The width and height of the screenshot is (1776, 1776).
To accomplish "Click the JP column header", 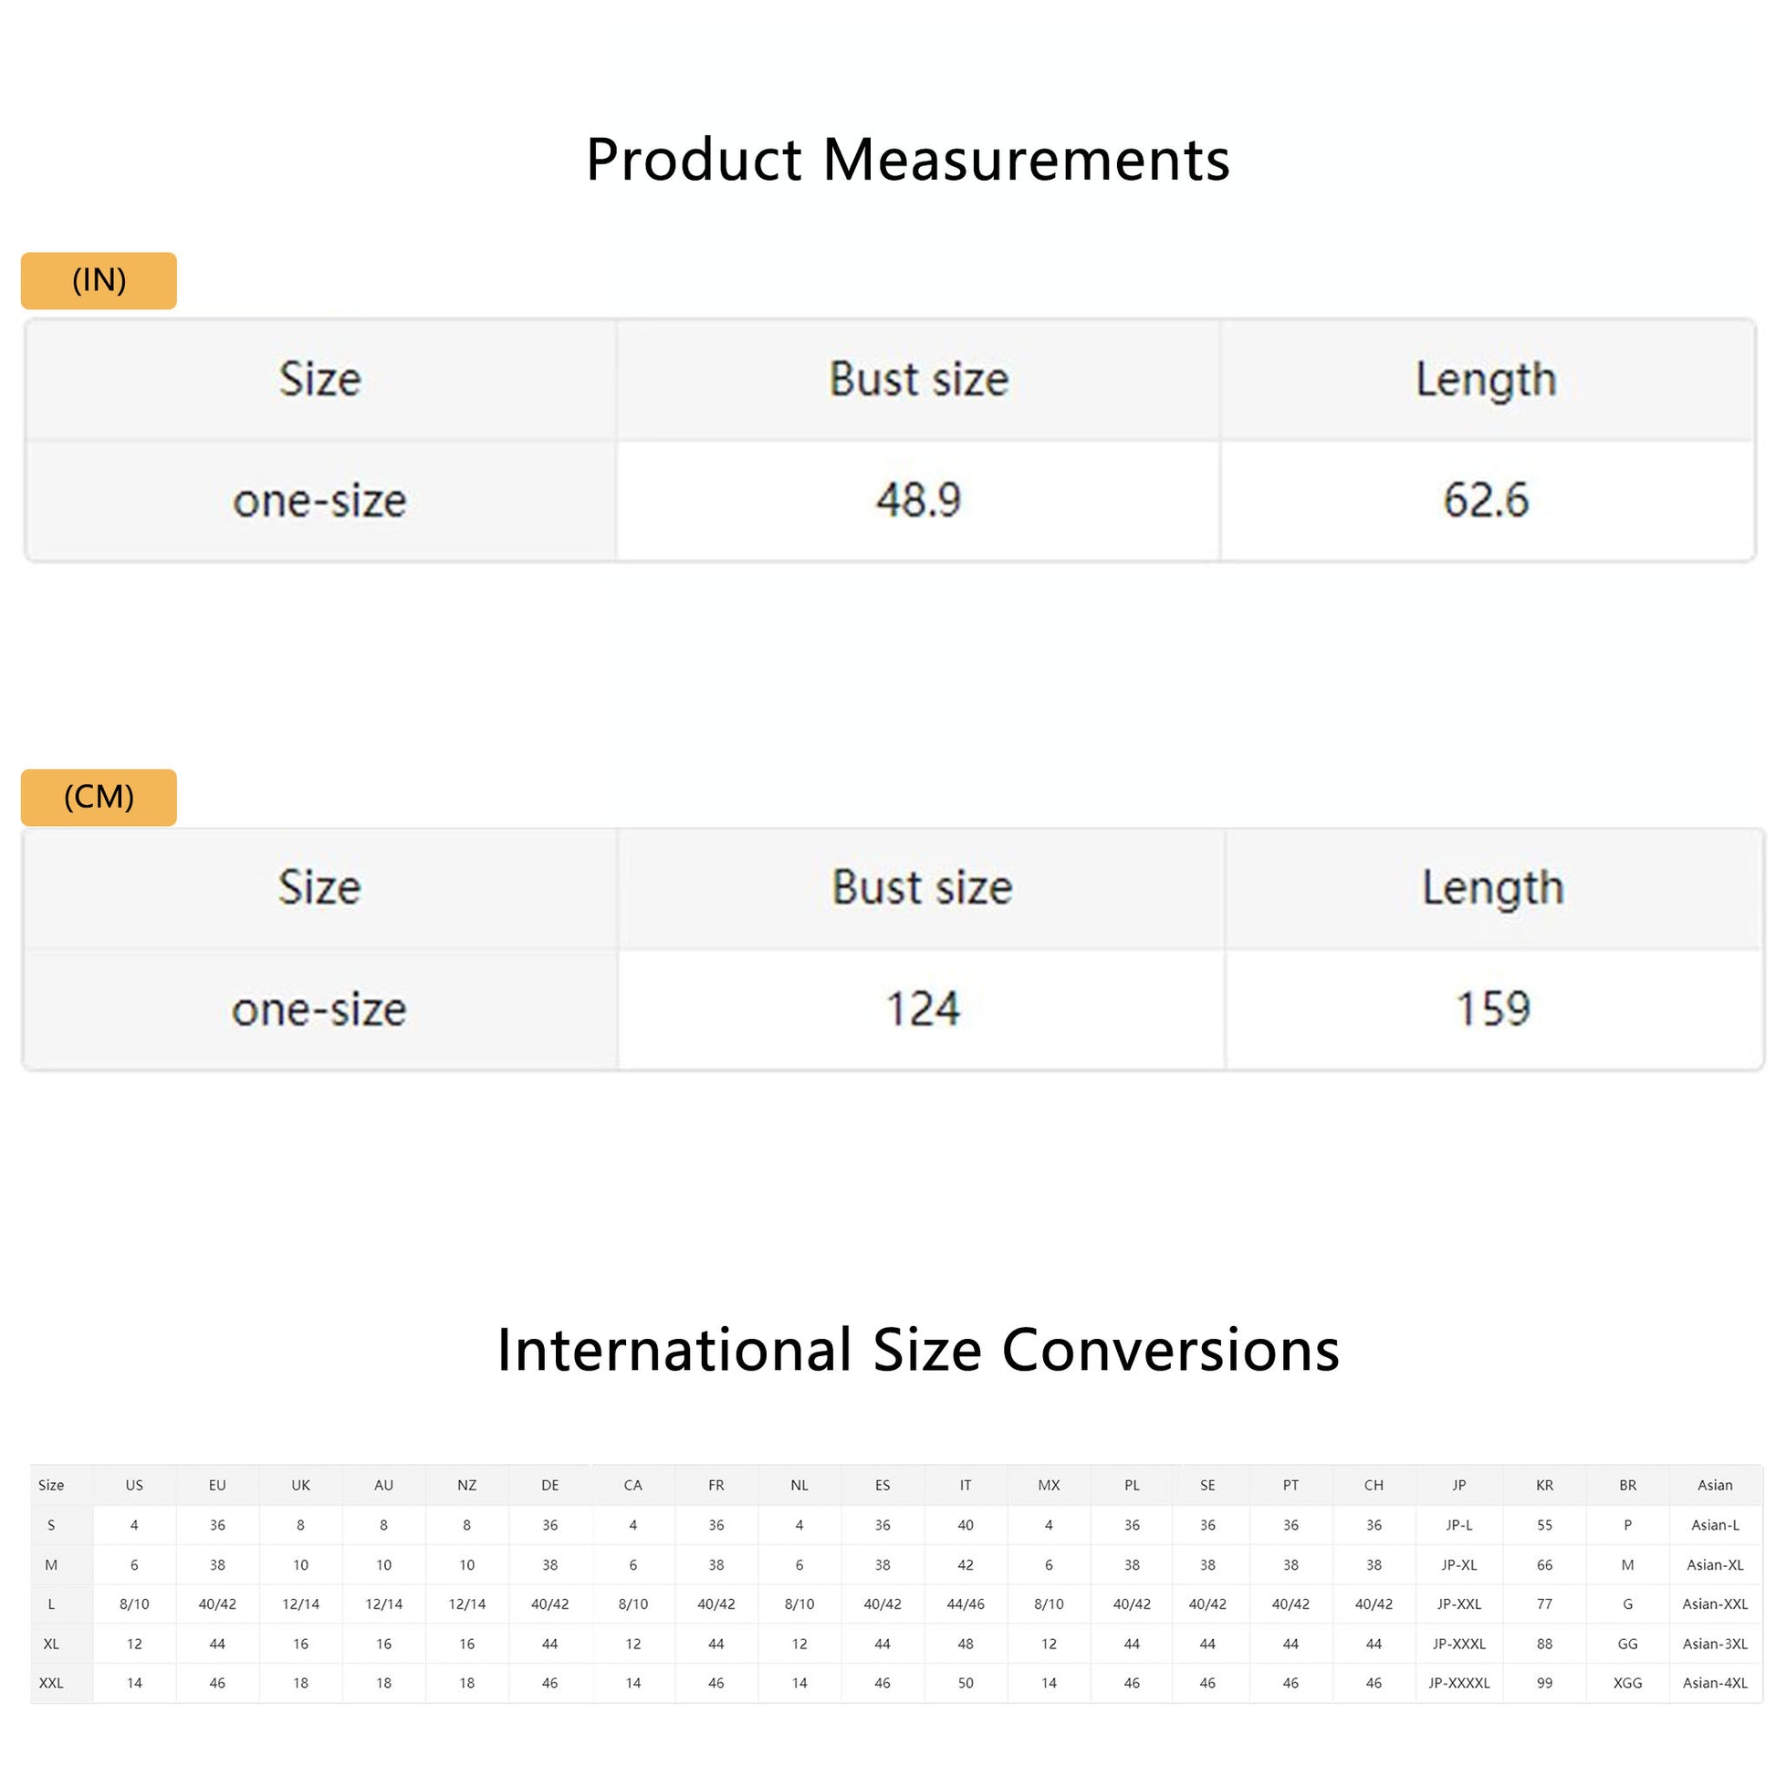I will tap(1458, 1486).
